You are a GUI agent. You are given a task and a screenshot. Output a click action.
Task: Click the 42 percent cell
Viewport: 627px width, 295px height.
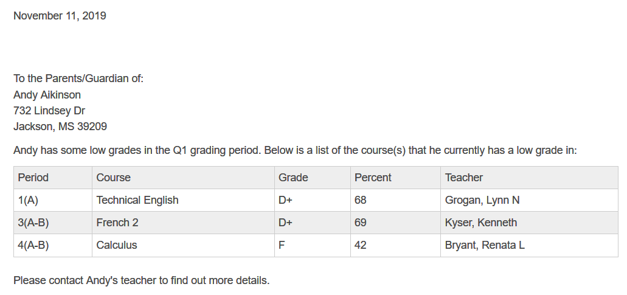361,245
